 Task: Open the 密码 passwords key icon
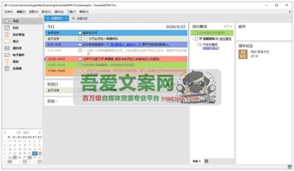(x=7, y=62)
